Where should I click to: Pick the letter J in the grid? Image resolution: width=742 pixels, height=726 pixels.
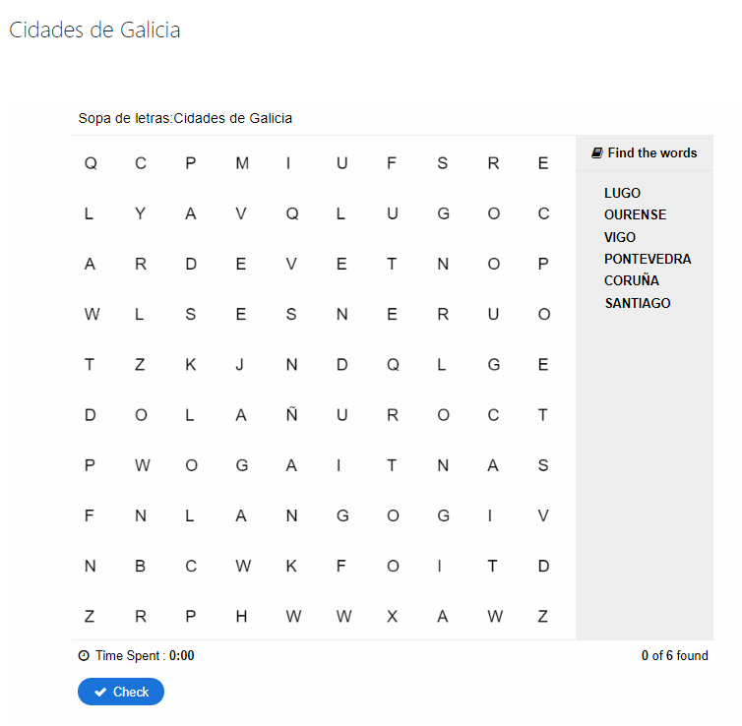click(240, 365)
